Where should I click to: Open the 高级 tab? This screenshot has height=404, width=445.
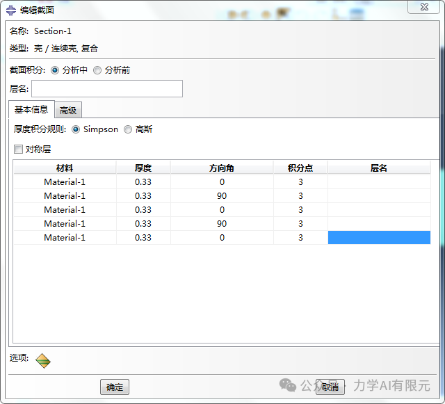68,110
